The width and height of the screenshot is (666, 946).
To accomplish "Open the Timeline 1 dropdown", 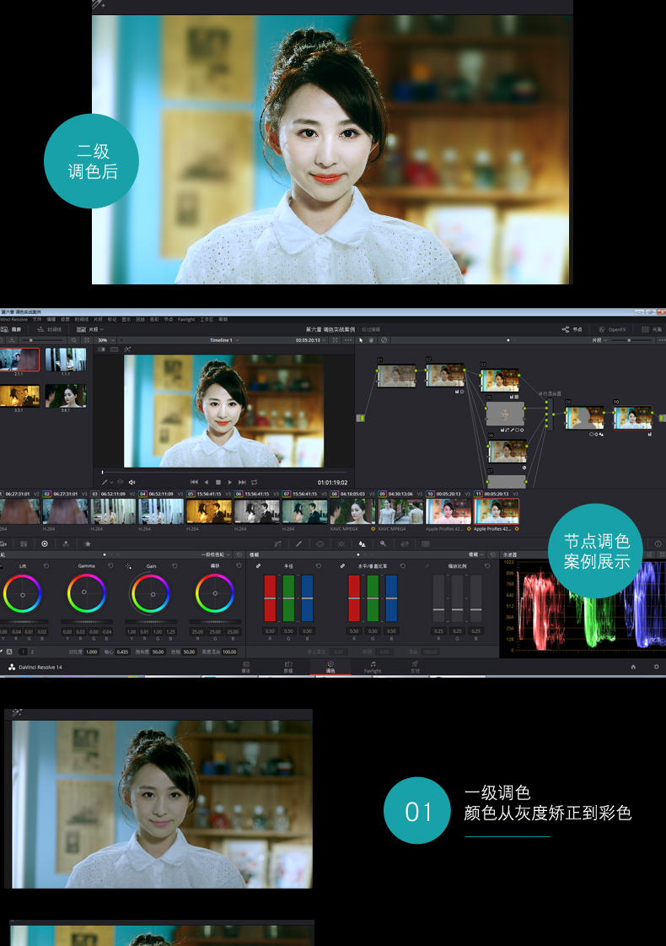I will tap(224, 340).
